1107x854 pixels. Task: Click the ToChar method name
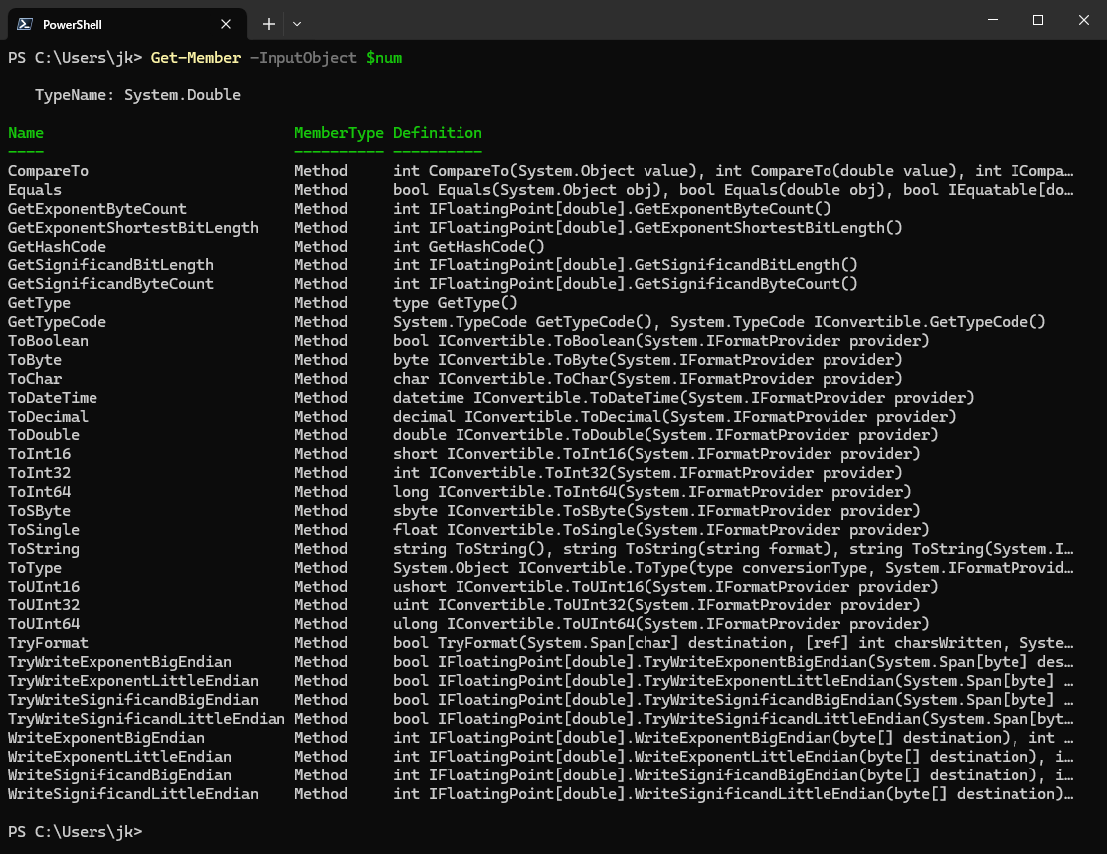coord(35,379)
